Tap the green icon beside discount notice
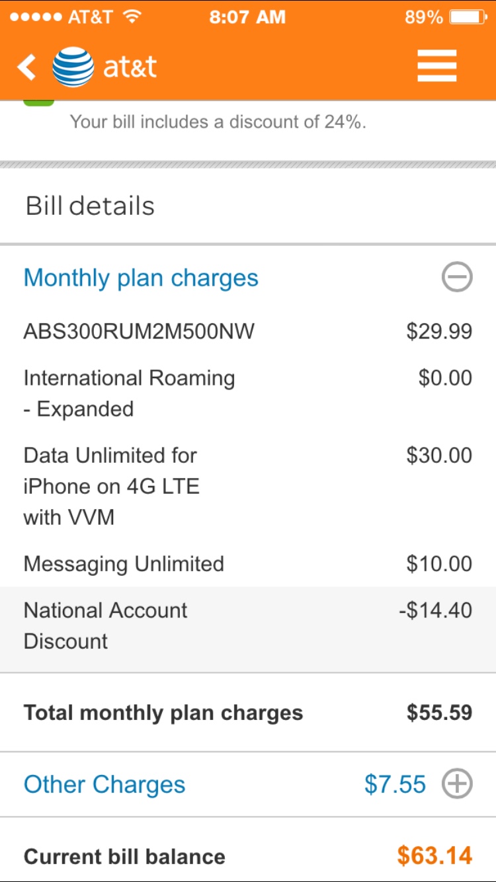This screenshot has height=882, width=496. click(39, 102)
